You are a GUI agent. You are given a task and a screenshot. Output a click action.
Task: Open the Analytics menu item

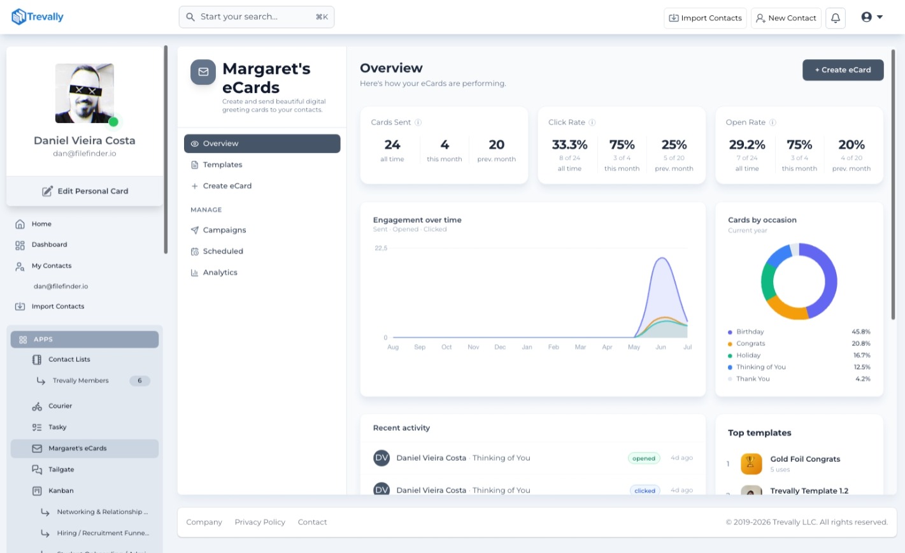point(262,273)
